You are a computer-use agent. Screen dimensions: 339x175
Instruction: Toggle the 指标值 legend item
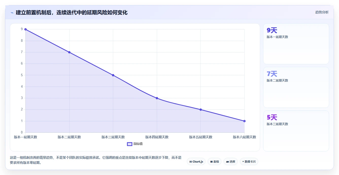click(135, 144)
